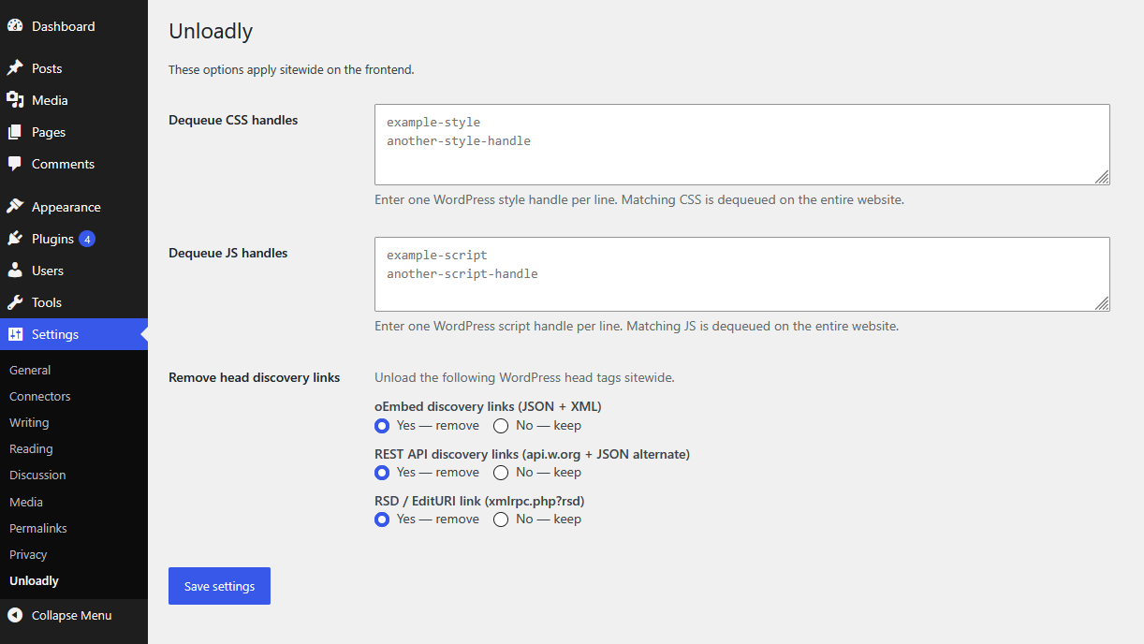Image resolution: width=1144 pixels, height=644 pixels.
Task: Click the Plugins update count badge
Action: (87, 239)
